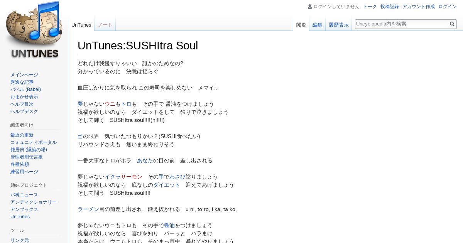
Task: Click the ログイン link
Action: coord(448,7)
